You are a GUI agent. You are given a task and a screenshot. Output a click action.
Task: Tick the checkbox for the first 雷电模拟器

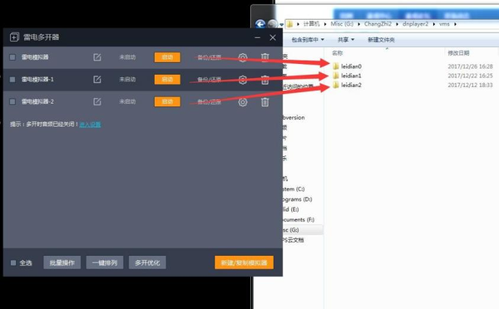tap(12, 57)
